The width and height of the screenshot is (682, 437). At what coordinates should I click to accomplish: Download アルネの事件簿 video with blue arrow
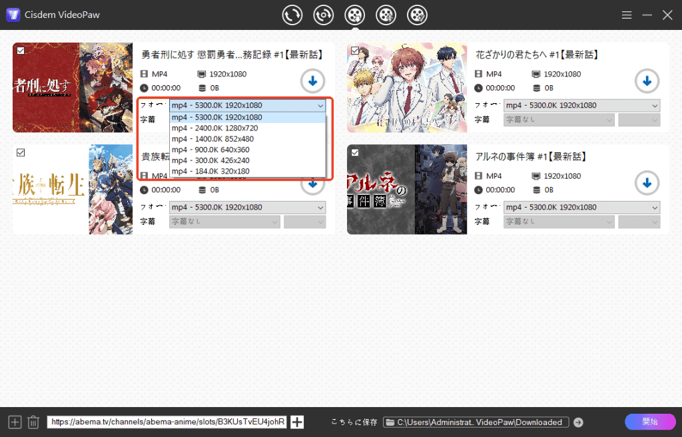tap(647, 183)
